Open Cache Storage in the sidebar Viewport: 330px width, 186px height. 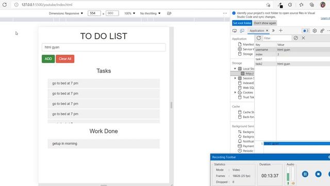click(246, 112)
